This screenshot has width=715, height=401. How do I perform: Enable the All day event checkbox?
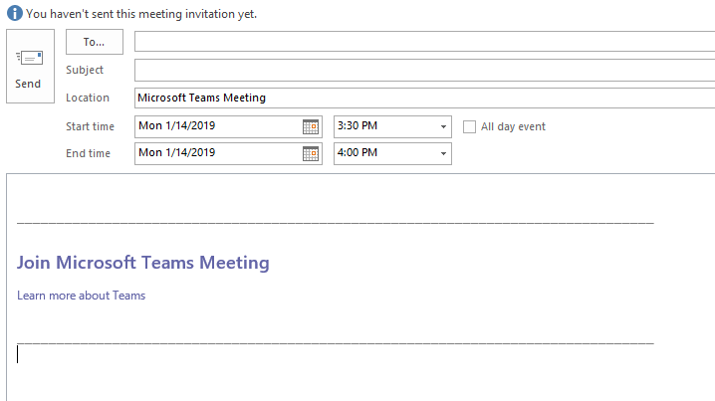click(470, 126)
